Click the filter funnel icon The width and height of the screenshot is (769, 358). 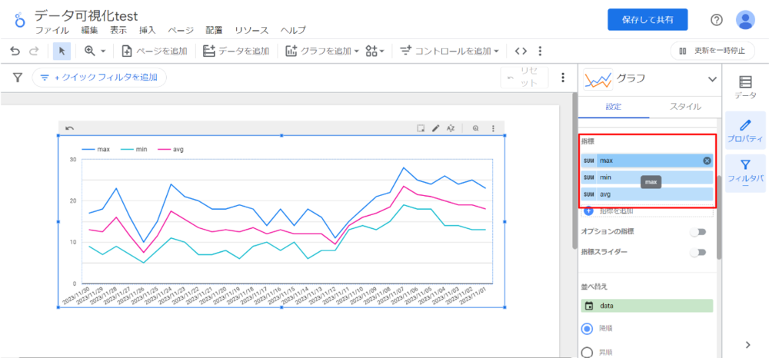point(18,78)
